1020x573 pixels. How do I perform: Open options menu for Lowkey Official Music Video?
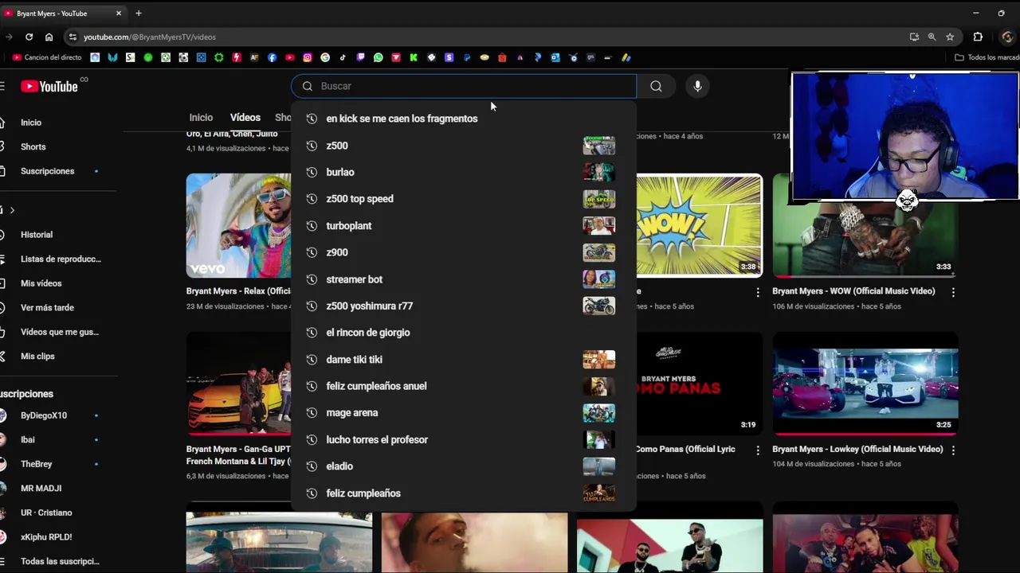(x=953, y=450)
